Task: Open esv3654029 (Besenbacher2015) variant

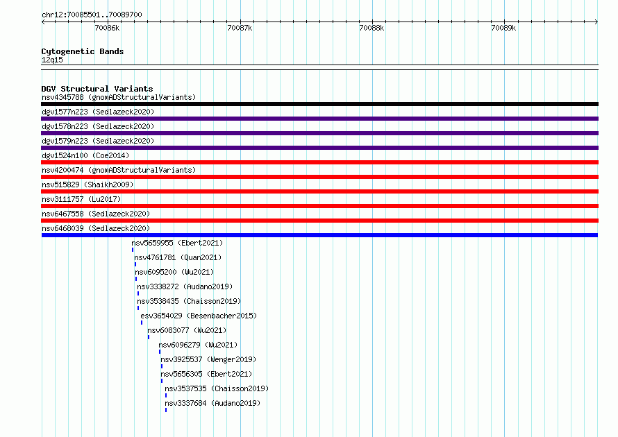Action: (x=199, y=316)
